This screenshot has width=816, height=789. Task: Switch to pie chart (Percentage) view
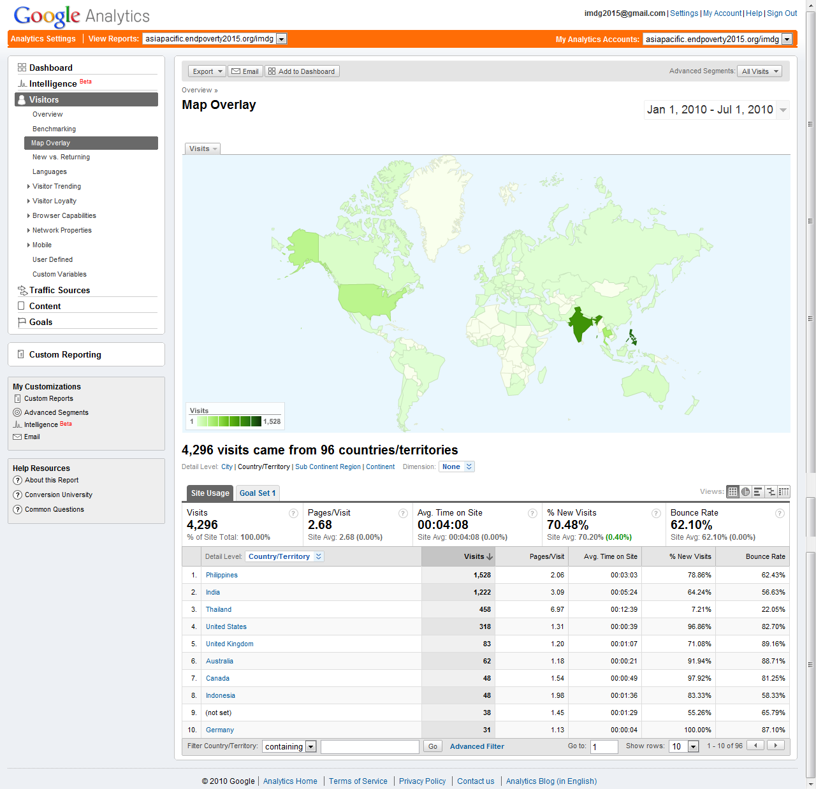(745, 491)
